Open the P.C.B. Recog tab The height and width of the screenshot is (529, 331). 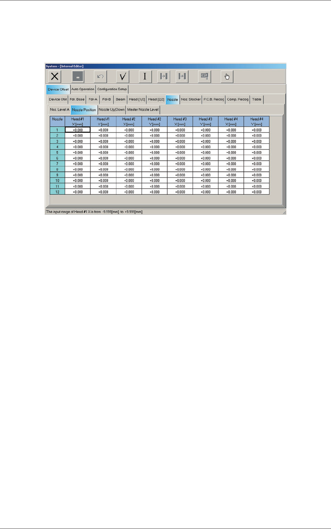(214, 99)
